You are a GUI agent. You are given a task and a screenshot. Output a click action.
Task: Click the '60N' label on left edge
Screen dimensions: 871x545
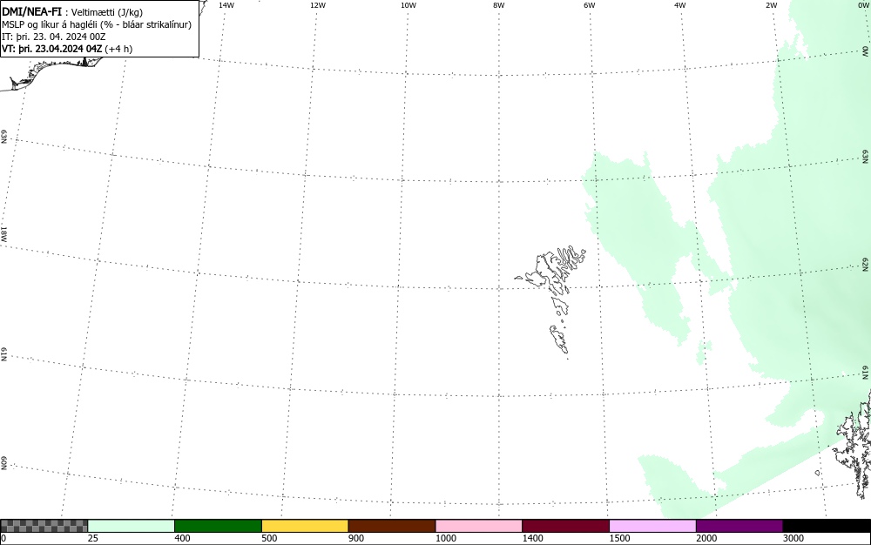[3, 463]
